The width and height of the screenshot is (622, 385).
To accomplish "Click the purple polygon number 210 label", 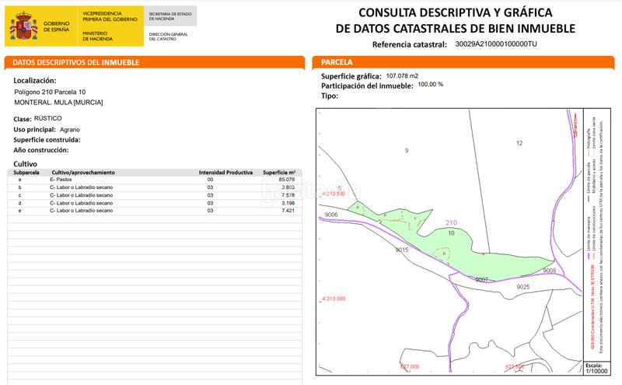I will coord(451,223).
